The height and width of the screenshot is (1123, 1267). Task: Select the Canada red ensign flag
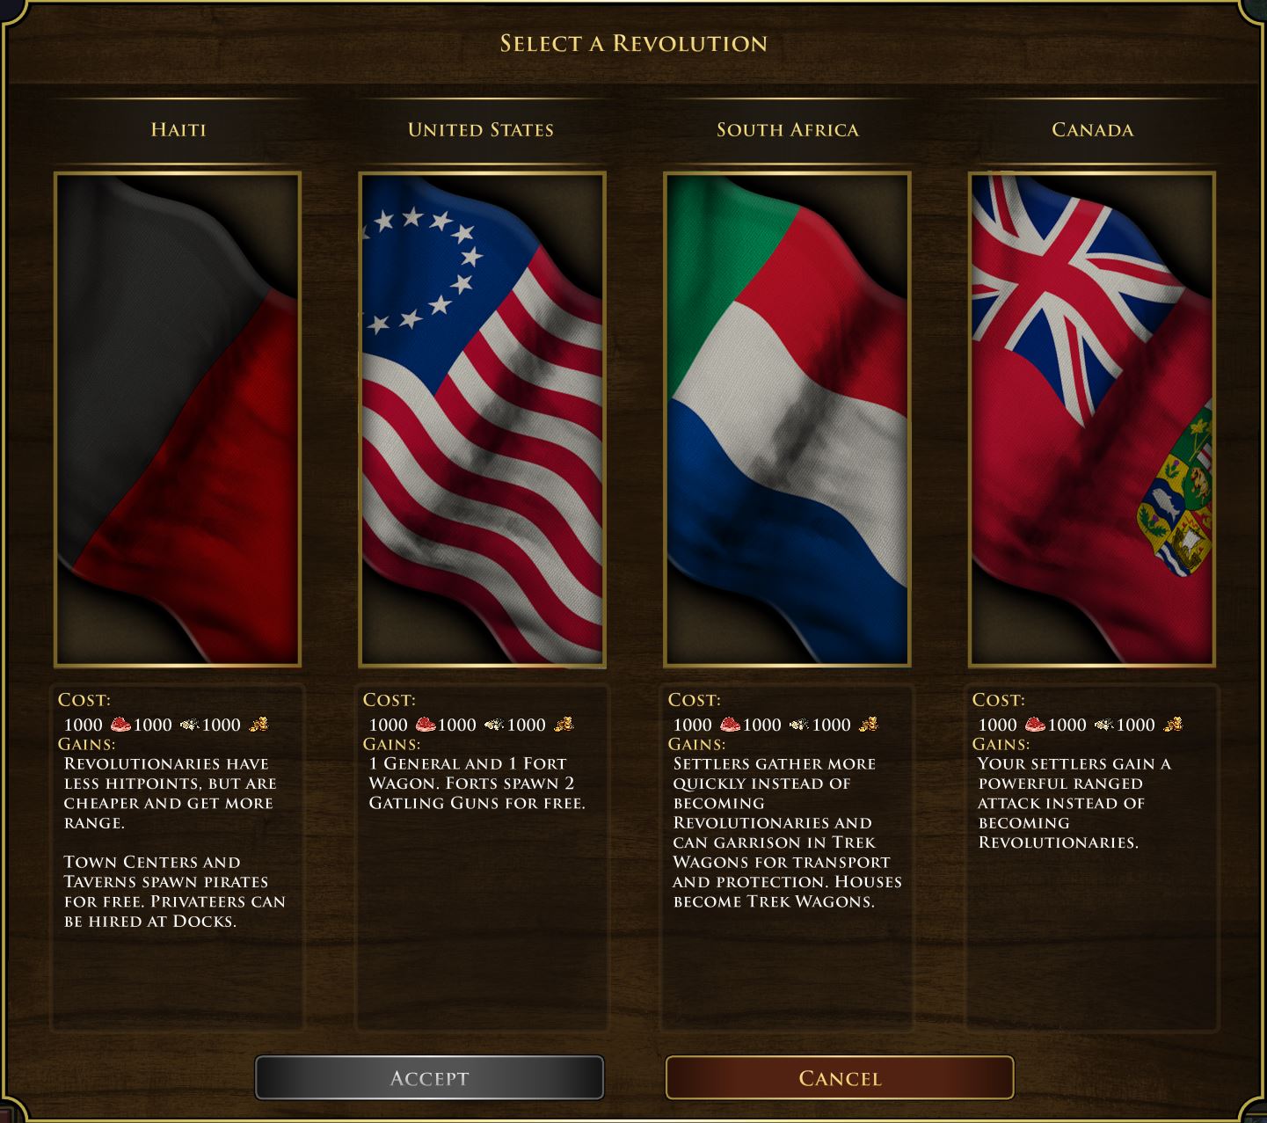tap(1092, 419)
